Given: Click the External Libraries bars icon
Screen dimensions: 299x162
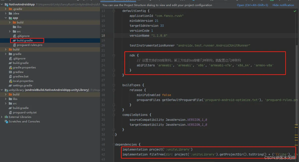Looking at the screenshot, I should click(x=6, y=117).
